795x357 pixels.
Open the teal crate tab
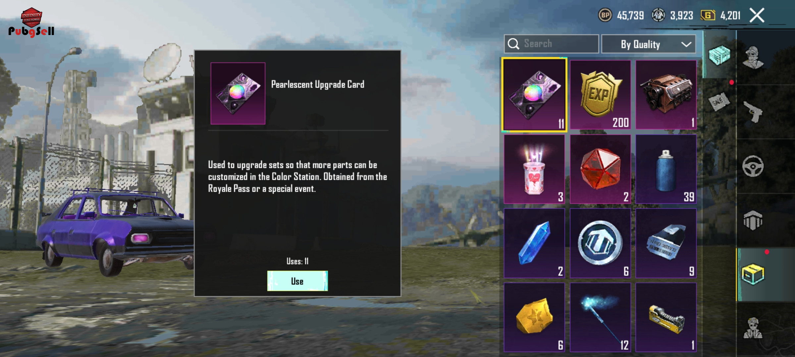tap(719, 55)
